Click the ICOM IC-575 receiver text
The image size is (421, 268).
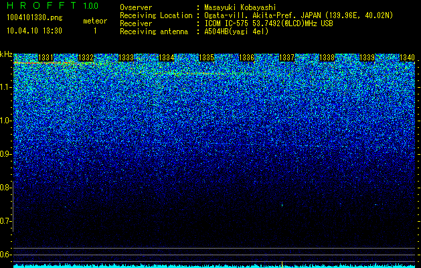point(268,23)
